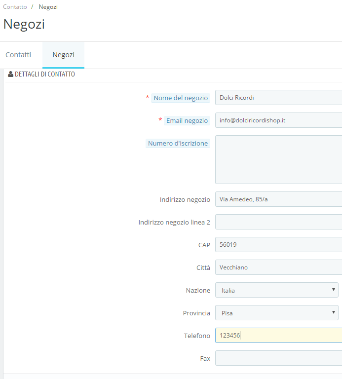Expand the Provincia dropdown showing Pisa
The width and height of the screenshot is (342, 379).
pos(276,313)
